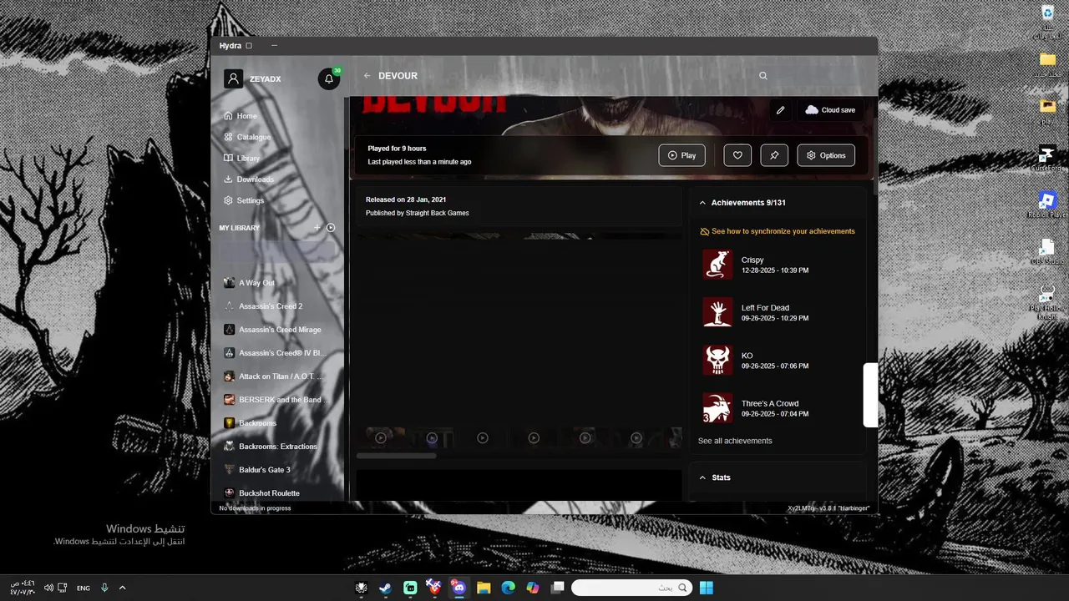Open Discord from taskbar
The width and height of the screenshot is (1069, 601).
click(x=459, y=588)
